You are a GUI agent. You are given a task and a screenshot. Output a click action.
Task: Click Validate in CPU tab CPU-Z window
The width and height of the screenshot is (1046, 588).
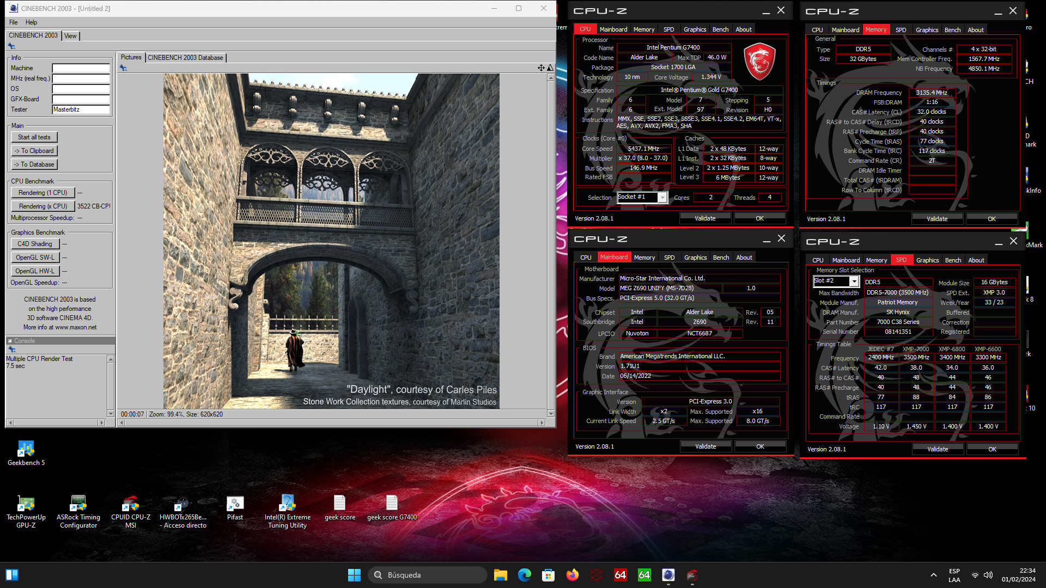click(705, 218)
